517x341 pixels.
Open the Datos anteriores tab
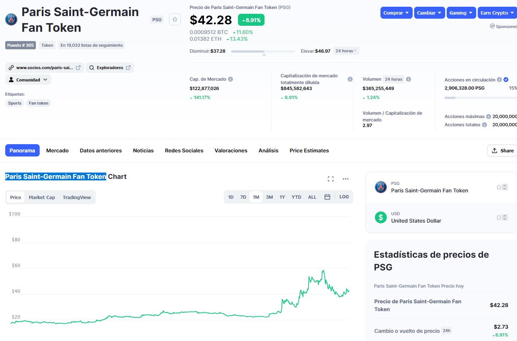click(x=101, y=151)
